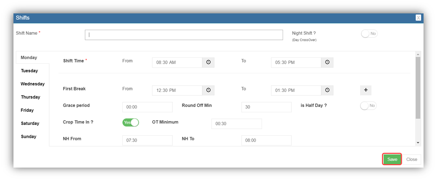Image resolution: width=437 pixels, height=181 pixels.
Task: Turn on the is Half Day switch
Action: [368, 106]
